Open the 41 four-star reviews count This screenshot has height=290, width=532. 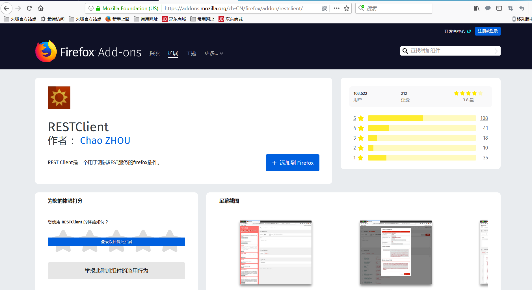485,128
